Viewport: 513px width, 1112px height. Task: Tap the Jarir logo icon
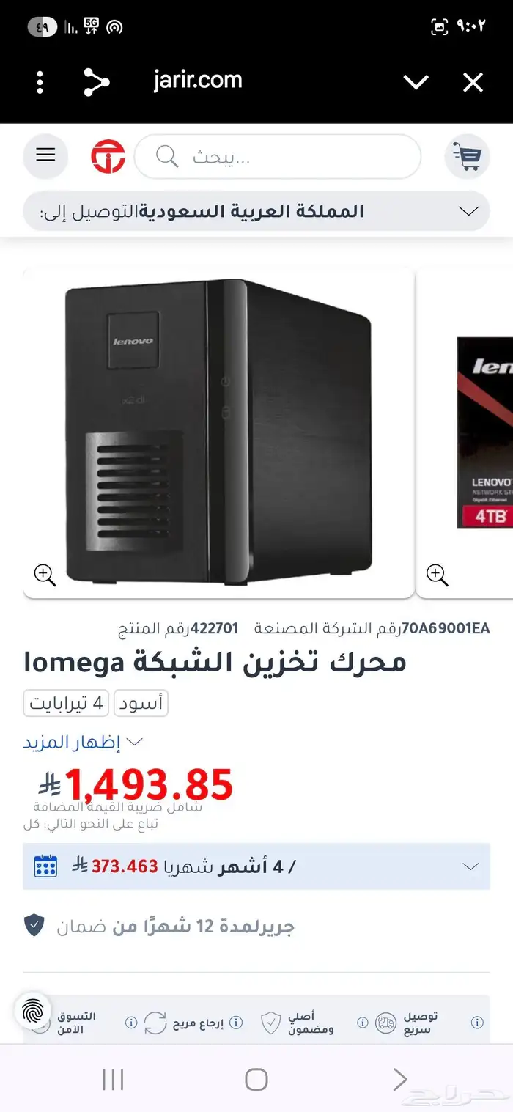click(x=108, y=156)
